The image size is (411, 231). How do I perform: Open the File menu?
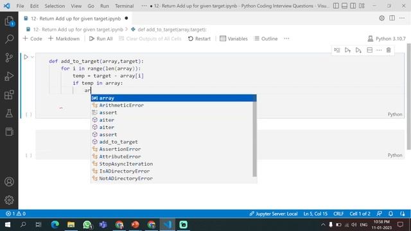[20, 6]
